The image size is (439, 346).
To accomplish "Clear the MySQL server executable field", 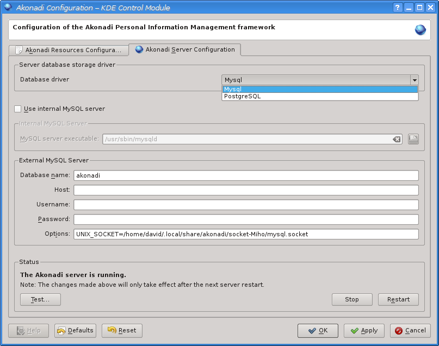I will 397,139.
